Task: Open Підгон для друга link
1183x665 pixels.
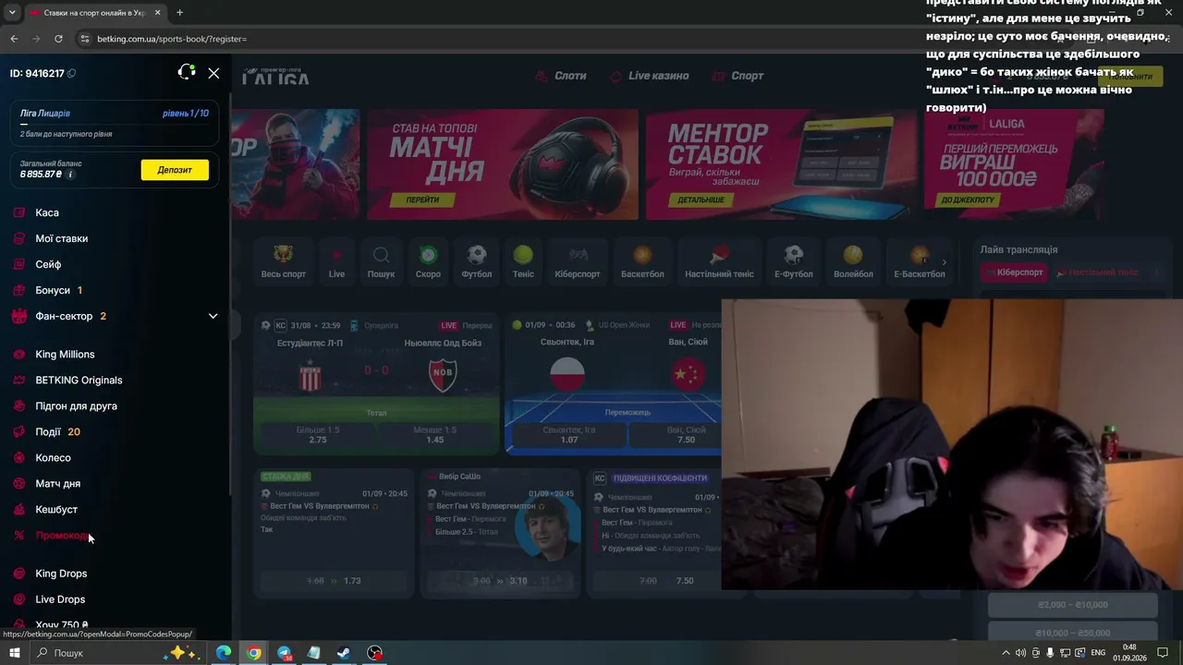Action: [76, 405]
